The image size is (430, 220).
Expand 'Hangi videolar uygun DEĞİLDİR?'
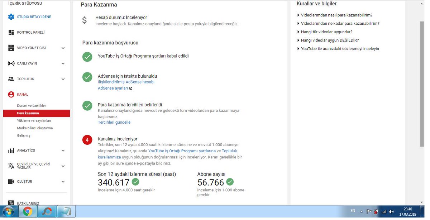(328, 40)
